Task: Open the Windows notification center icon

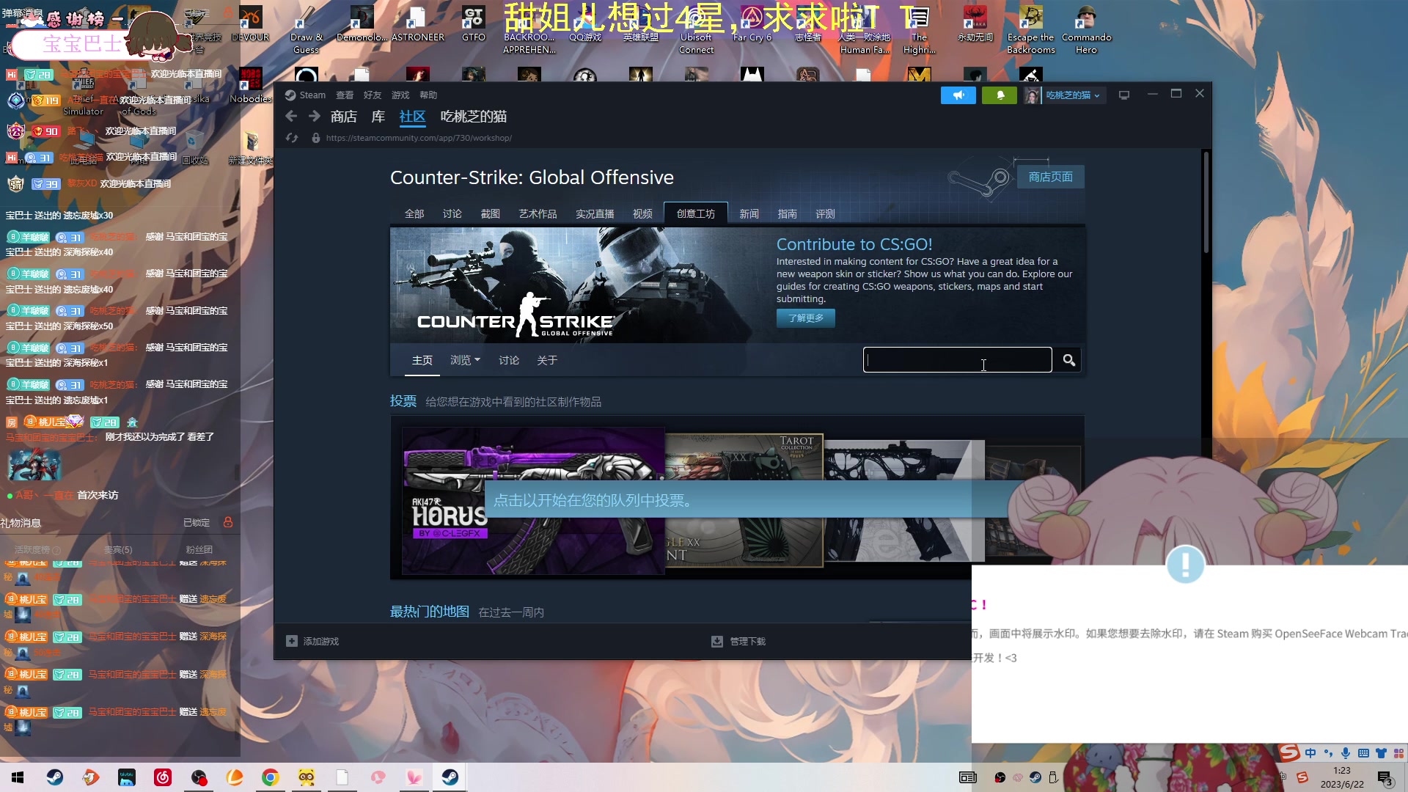Action: point(1385,778)
